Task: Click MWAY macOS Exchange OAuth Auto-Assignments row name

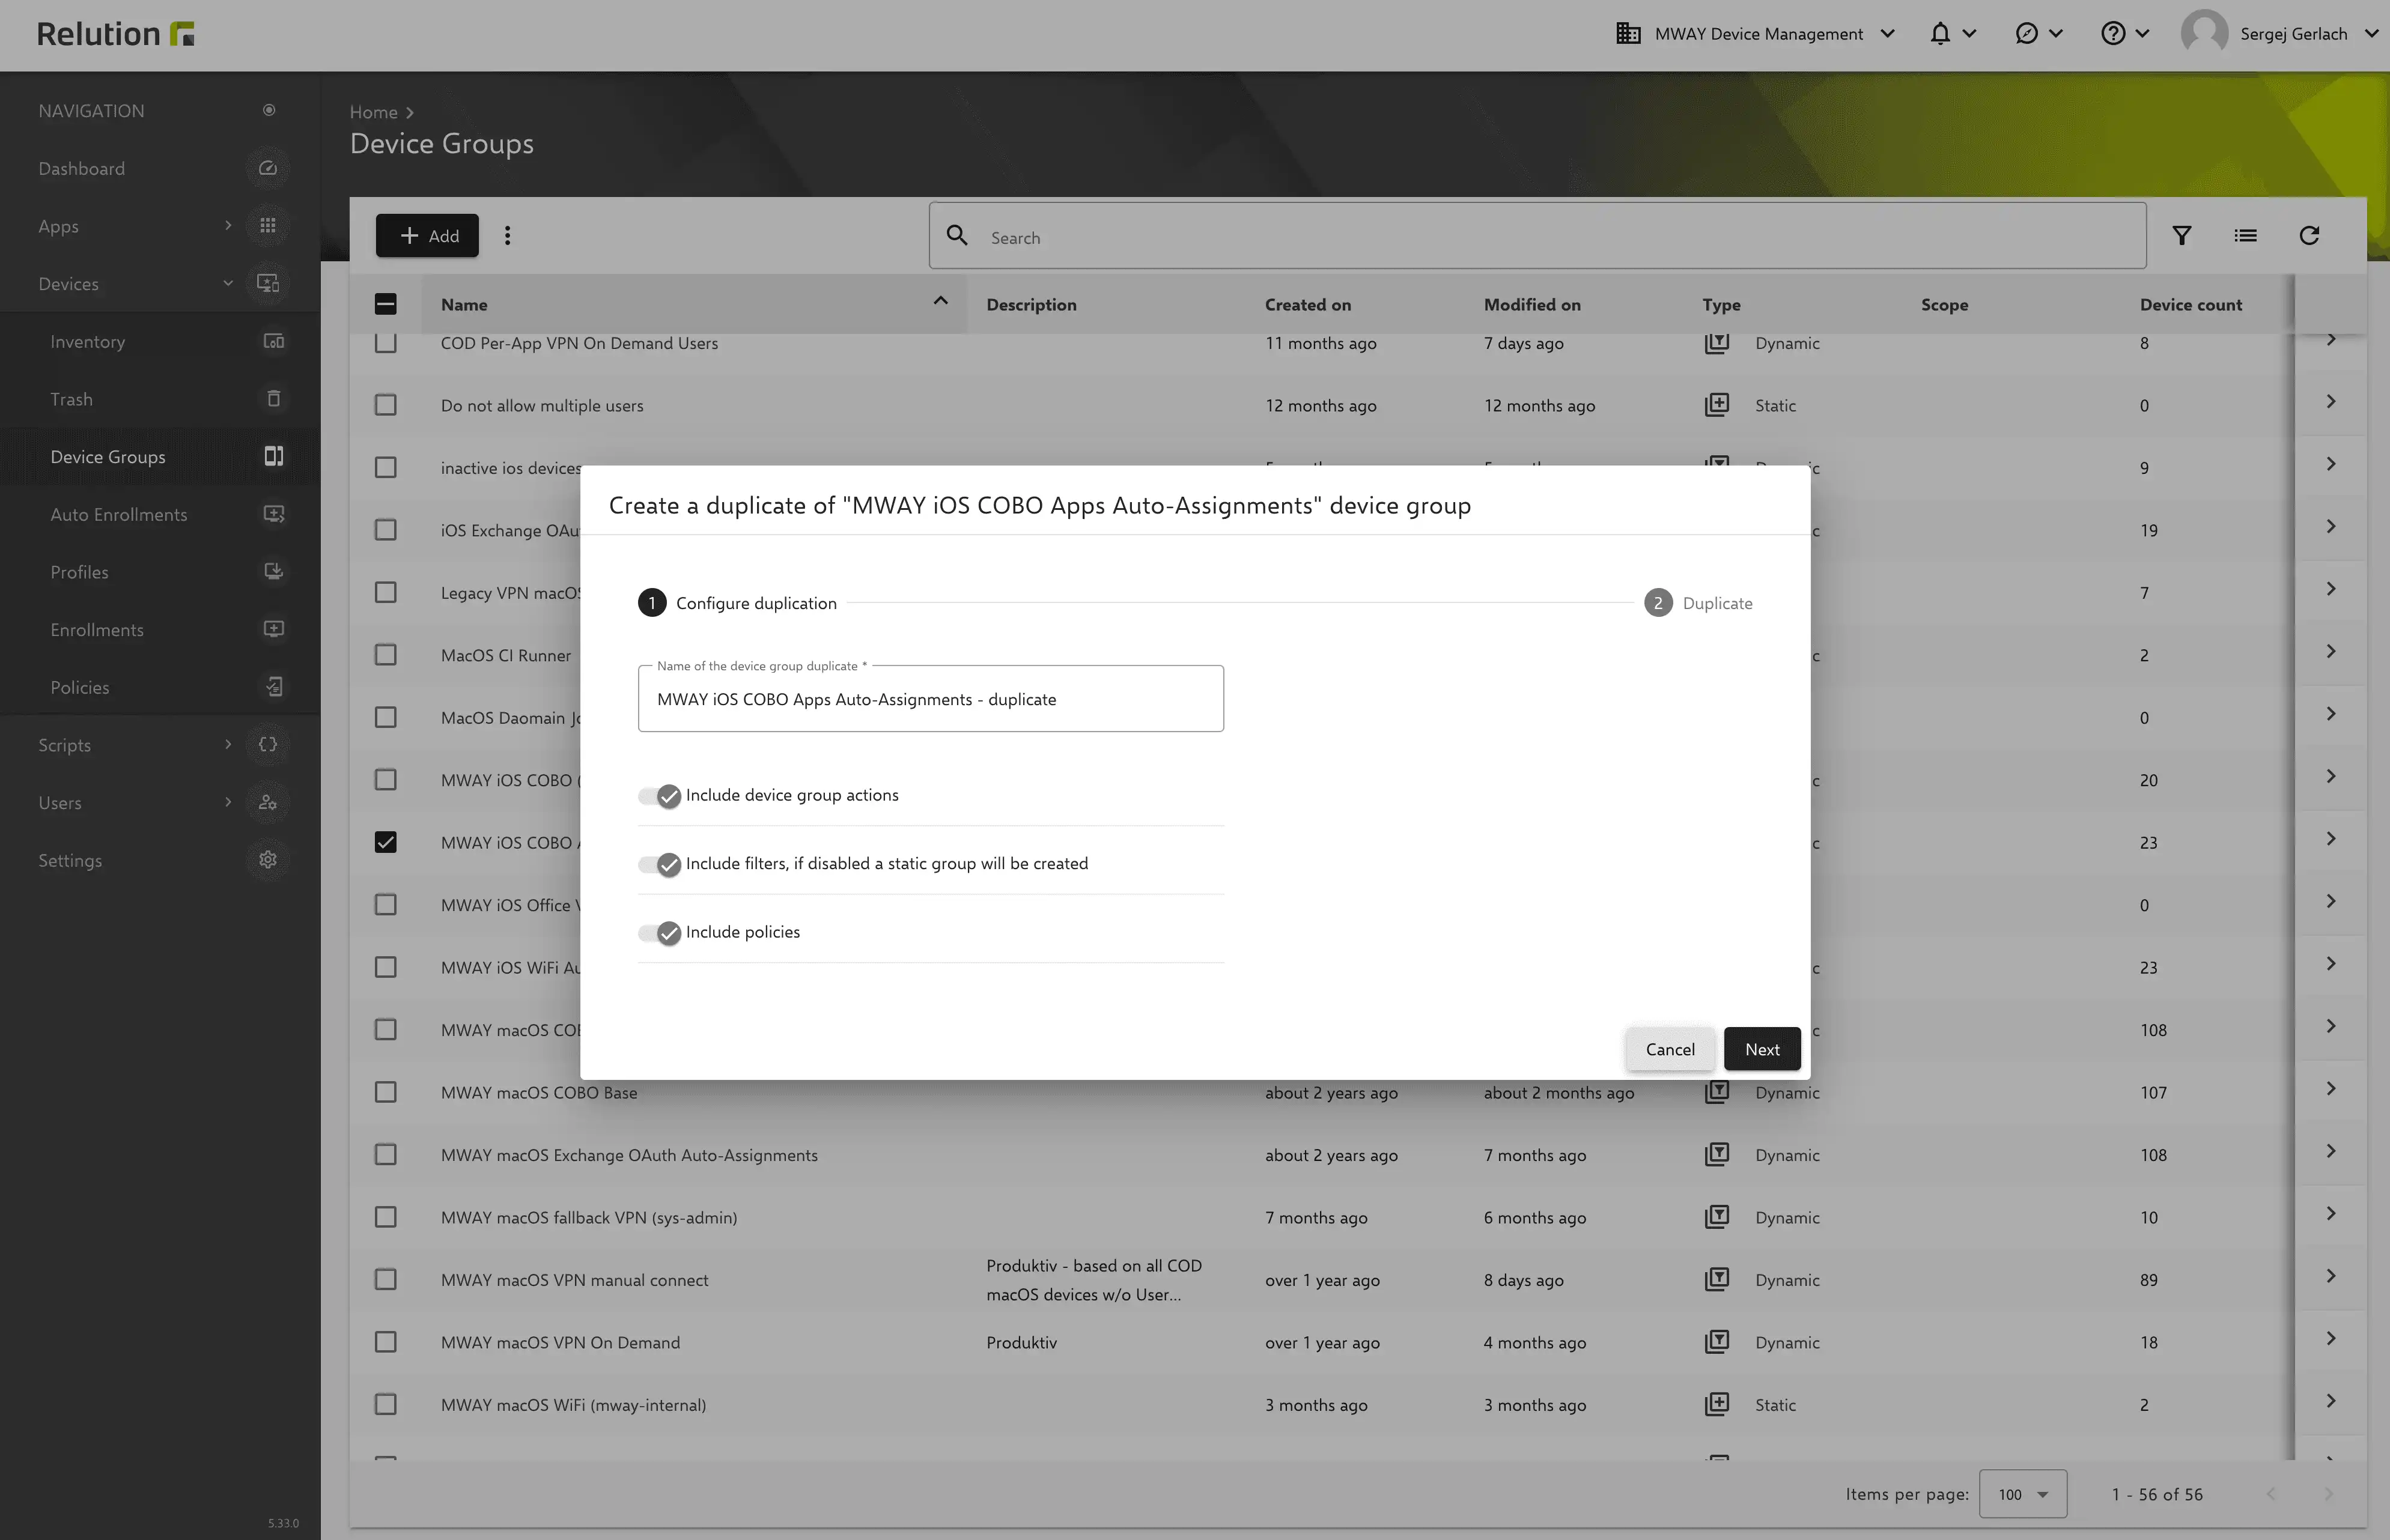Action: (629, 1155)
